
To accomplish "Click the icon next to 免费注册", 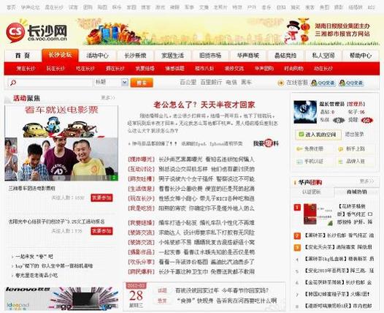I will click(299, 149).
